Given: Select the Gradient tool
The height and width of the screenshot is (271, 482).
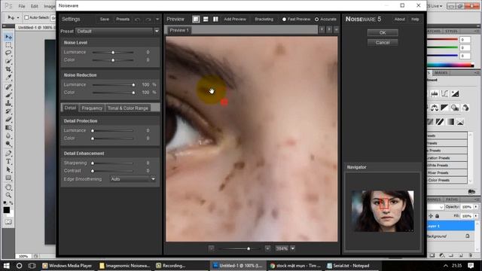Looking at the screenshot, I should (x=8, y=127).
